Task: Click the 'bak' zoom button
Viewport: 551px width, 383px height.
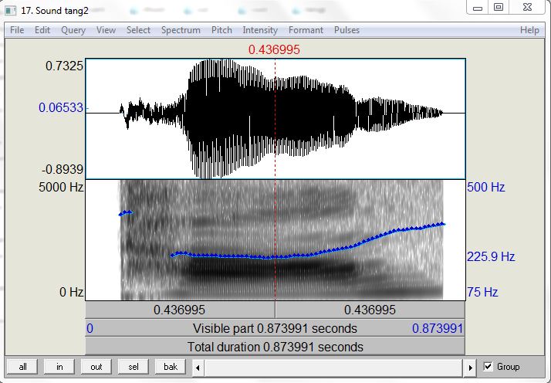Action: pos(171,367)
